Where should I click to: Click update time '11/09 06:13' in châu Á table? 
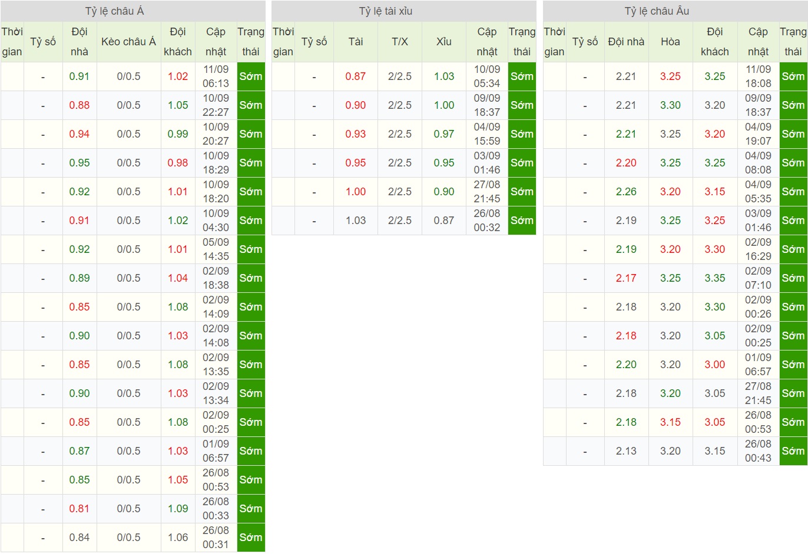pyautogui.click(x=216, y=76)
